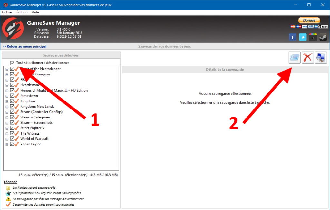Viewport: 330px width, 210px height.
Task: Click the orange tick icon beside Hearthstone
Action: point(17,85)
